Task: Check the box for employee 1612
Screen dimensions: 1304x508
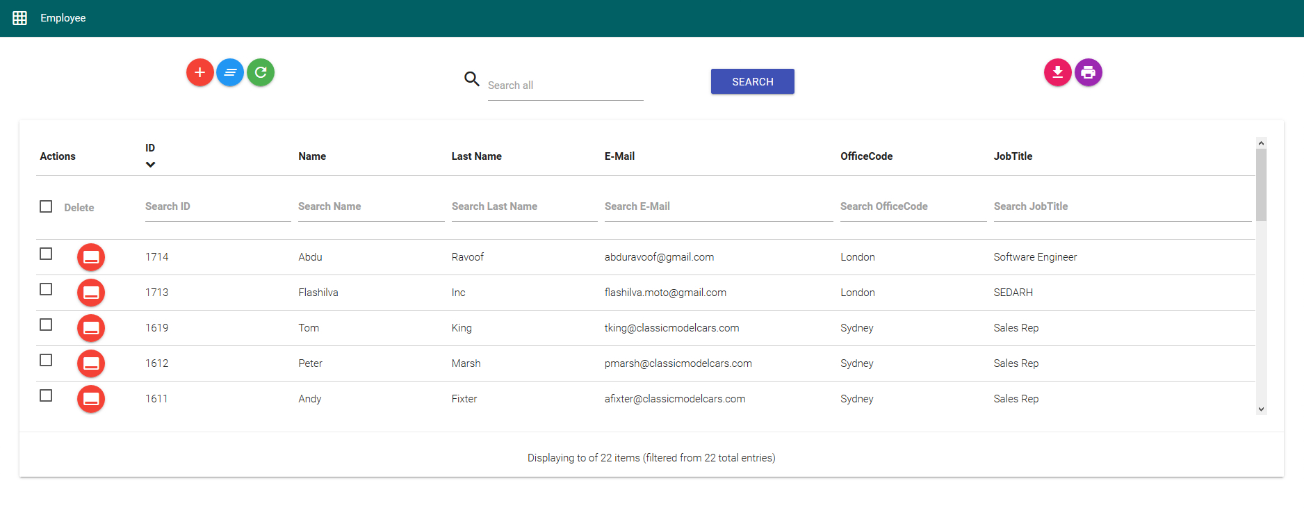Action: 46,360
